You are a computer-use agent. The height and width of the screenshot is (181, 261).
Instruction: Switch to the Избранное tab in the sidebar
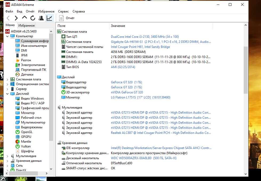(x=26, y=26)
